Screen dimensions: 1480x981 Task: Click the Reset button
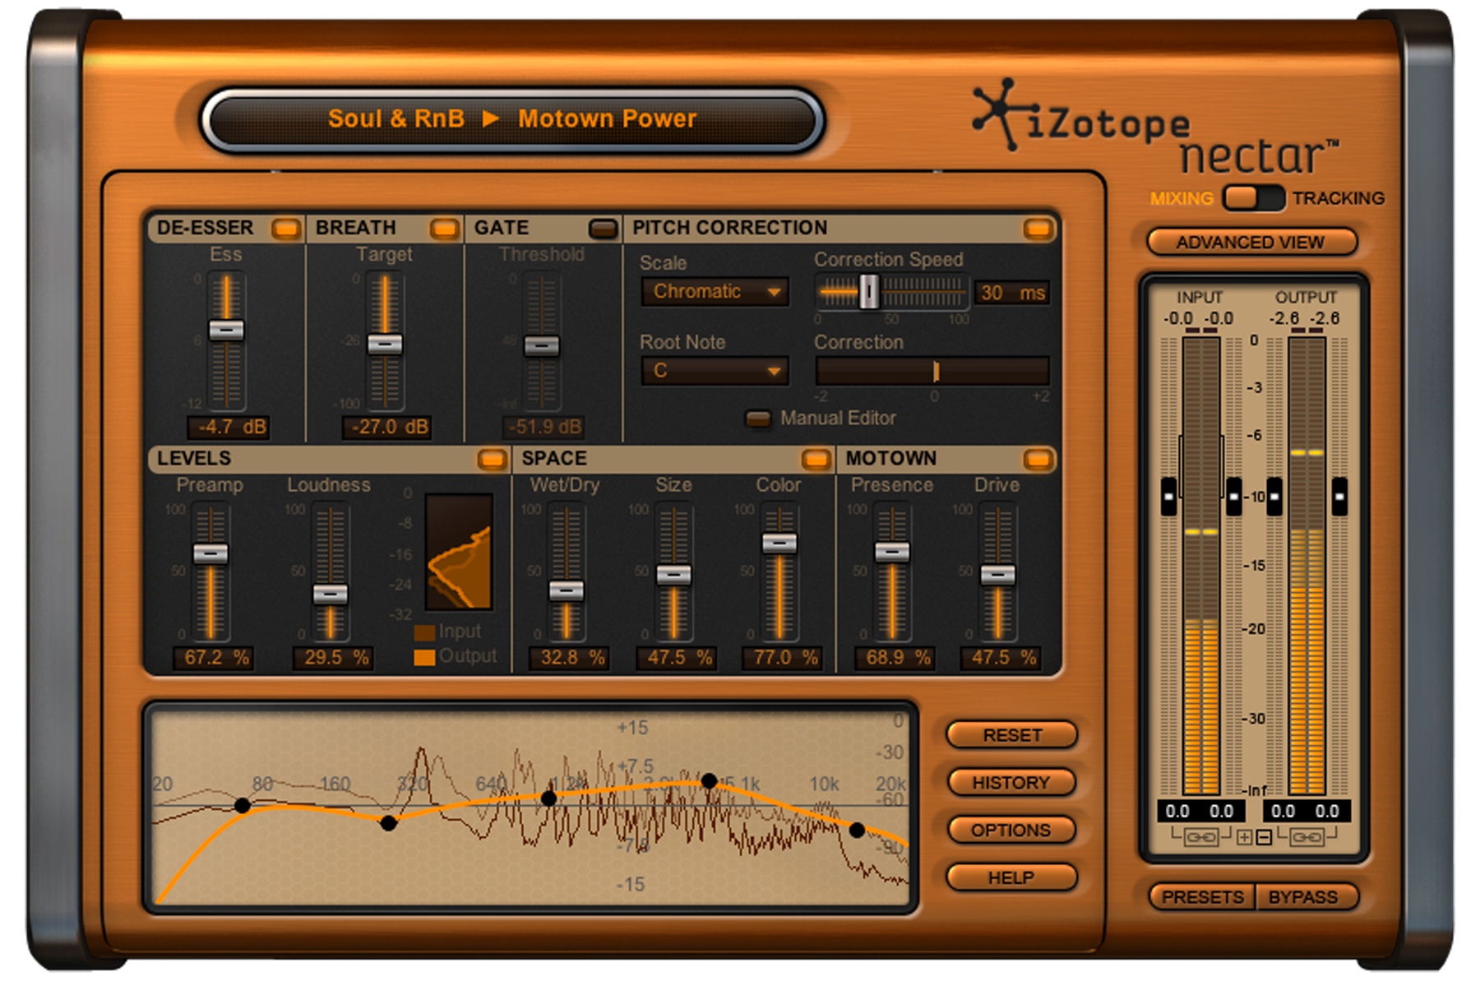pyautogui.click(x=1011, y=735)
